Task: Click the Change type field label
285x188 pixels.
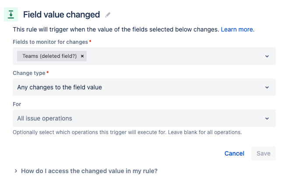Action: click(29, 73)
